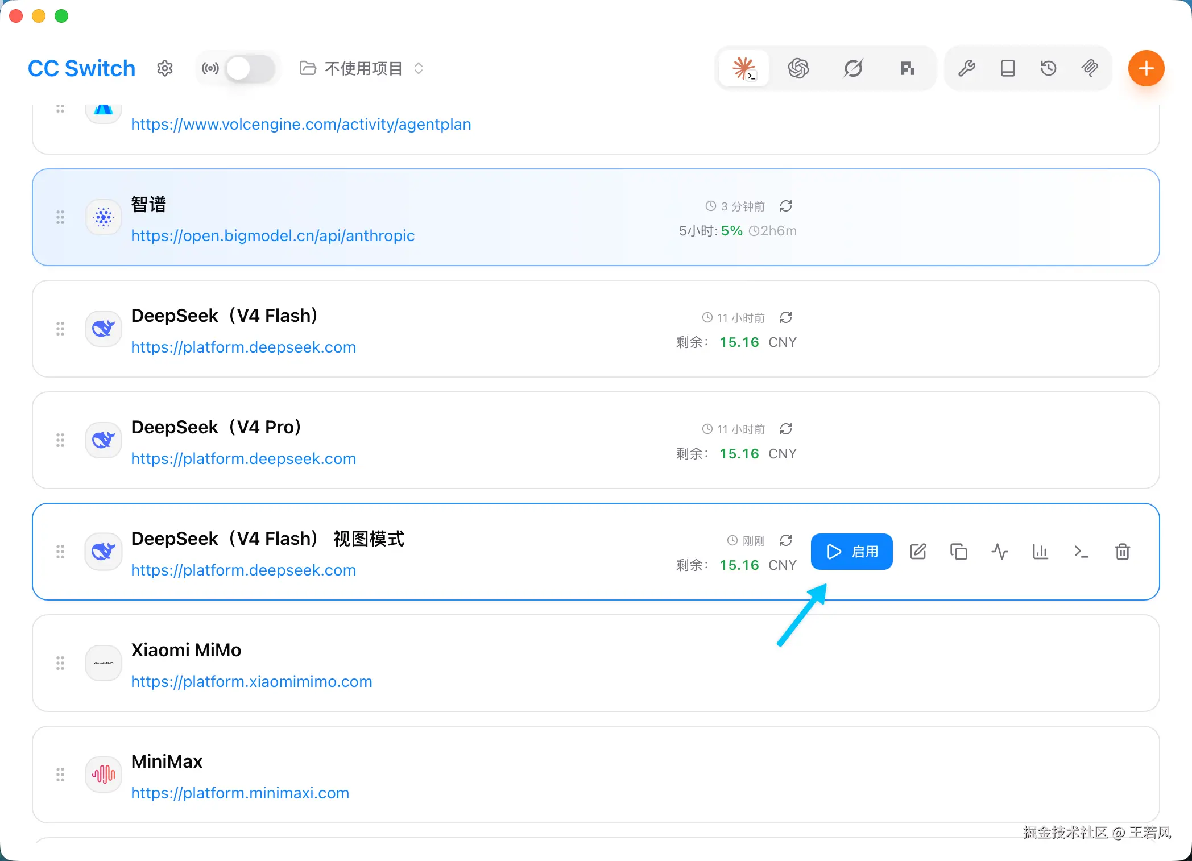Click the DeepSeek (V4 Flash) whale logo

click(x=104, y=329)
